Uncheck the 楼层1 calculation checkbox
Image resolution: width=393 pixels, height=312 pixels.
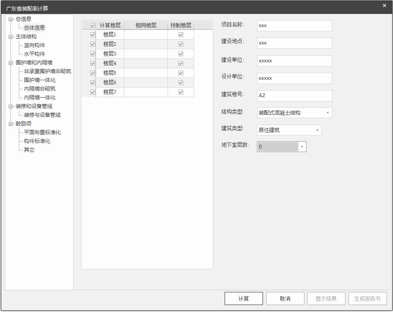[x=92, y=35]
